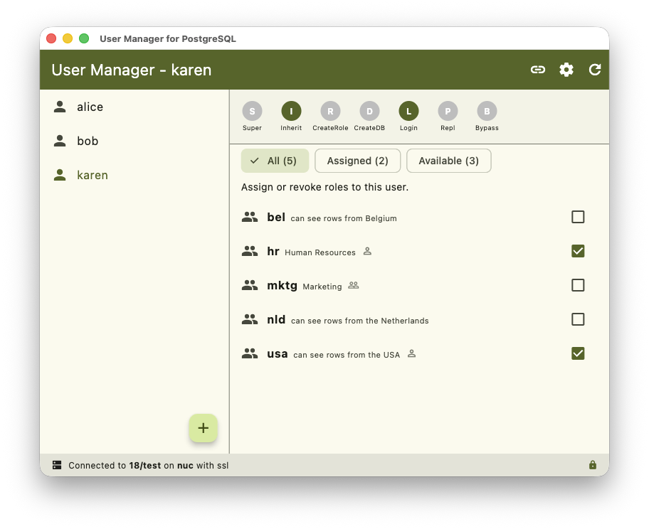Select the All (5) filter
This screenshot has height=529, width=649.
[x=275, y=161]
